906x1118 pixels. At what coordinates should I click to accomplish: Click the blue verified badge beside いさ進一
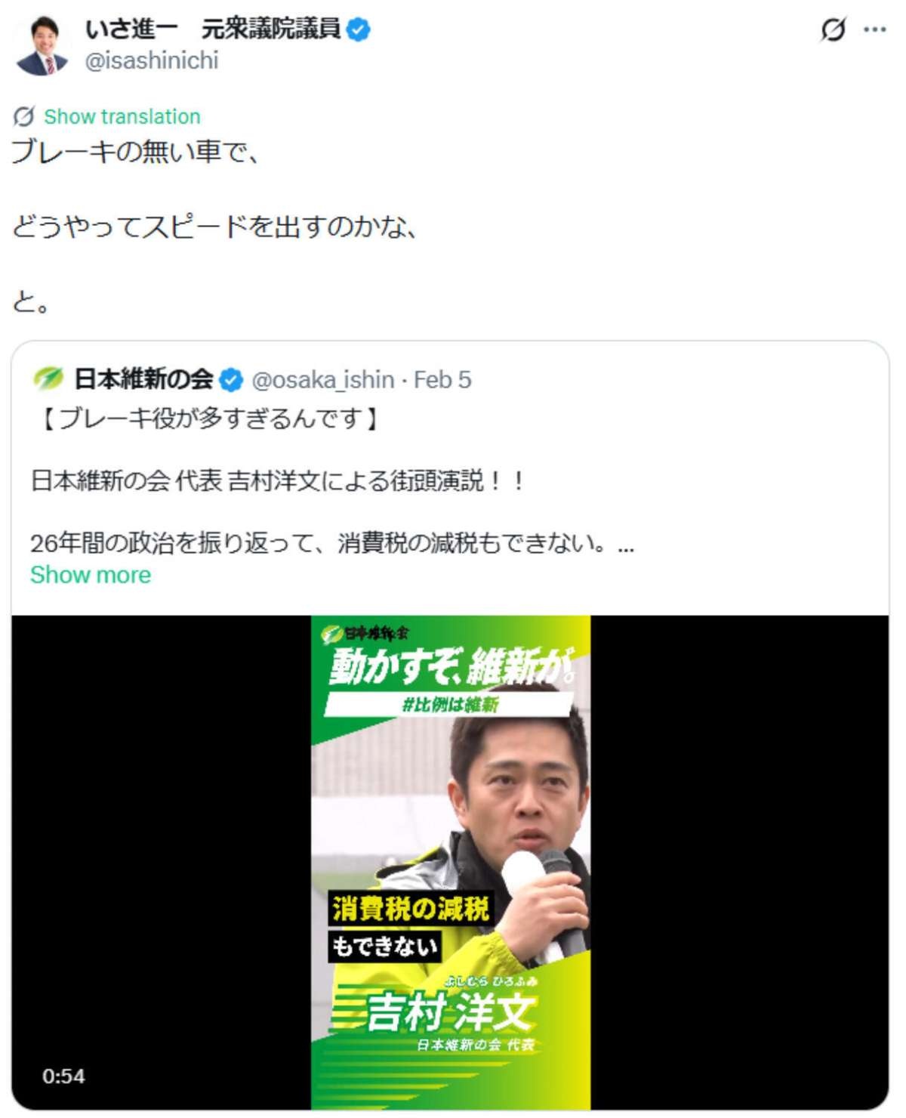pos(358,29)
